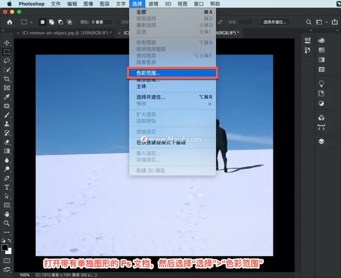Click the 色彩范围... menu entry
This screenshot has height=278, width=341.
(172, 73)
